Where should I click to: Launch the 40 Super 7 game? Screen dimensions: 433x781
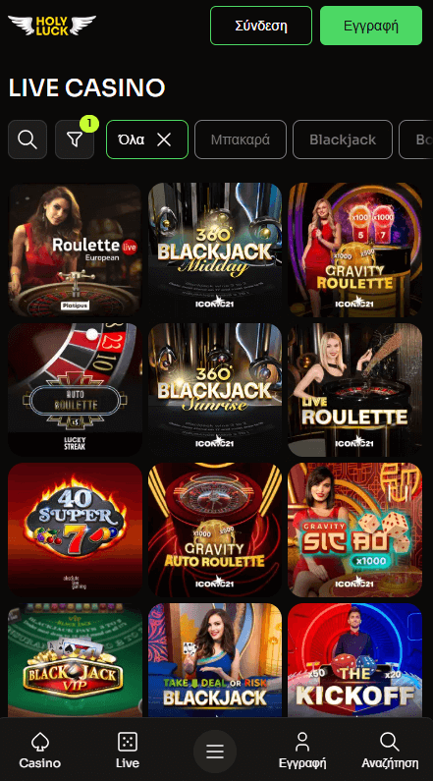pyautogui.click(x=76, y=530)
